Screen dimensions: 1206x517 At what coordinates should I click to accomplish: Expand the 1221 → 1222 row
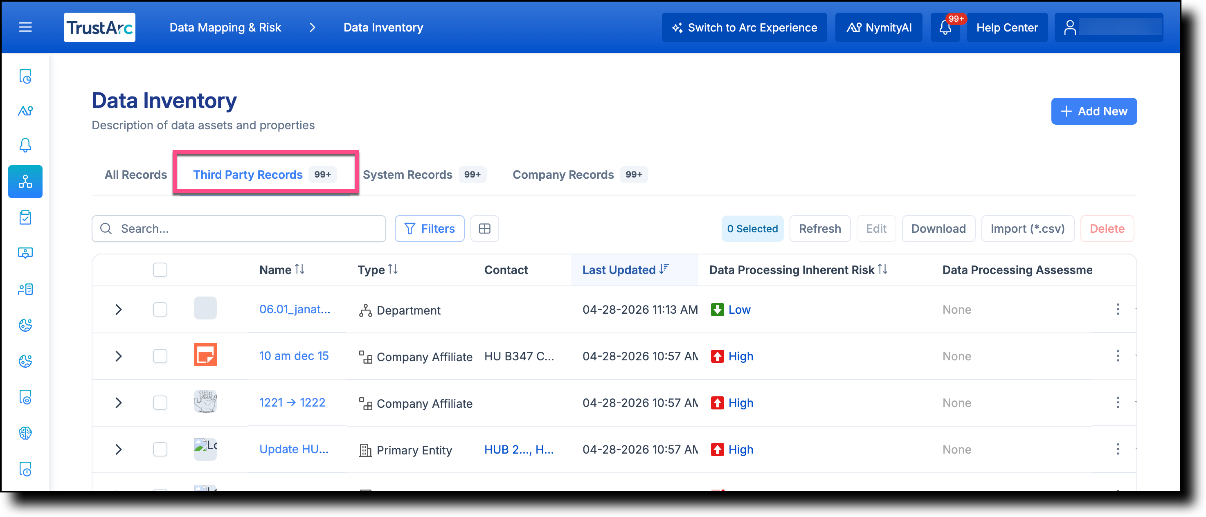(119, 403)
